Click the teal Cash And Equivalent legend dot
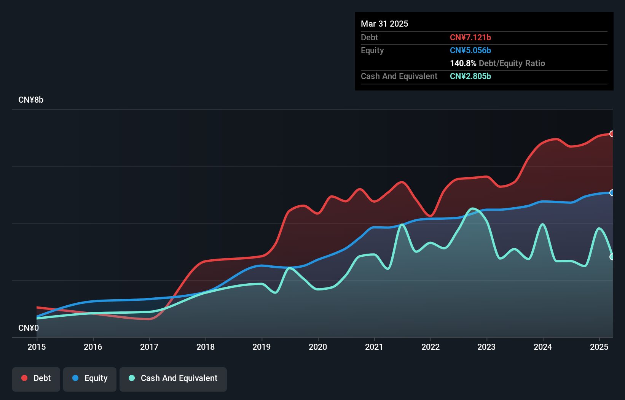 [132, 378]
